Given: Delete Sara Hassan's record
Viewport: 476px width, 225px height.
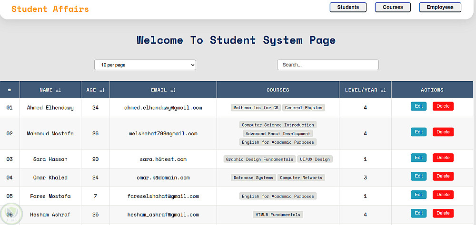Looking at the screenshot, I should pos(443,158).
